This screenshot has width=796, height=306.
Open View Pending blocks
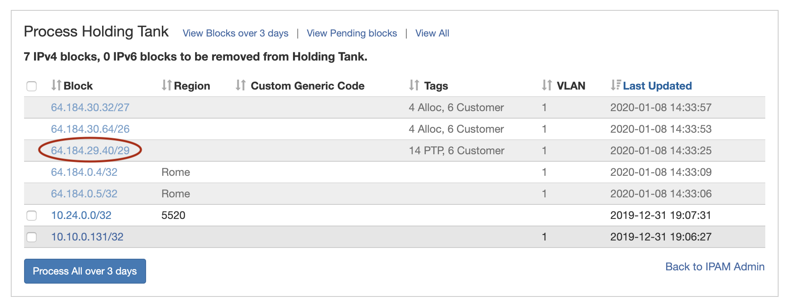352,33
